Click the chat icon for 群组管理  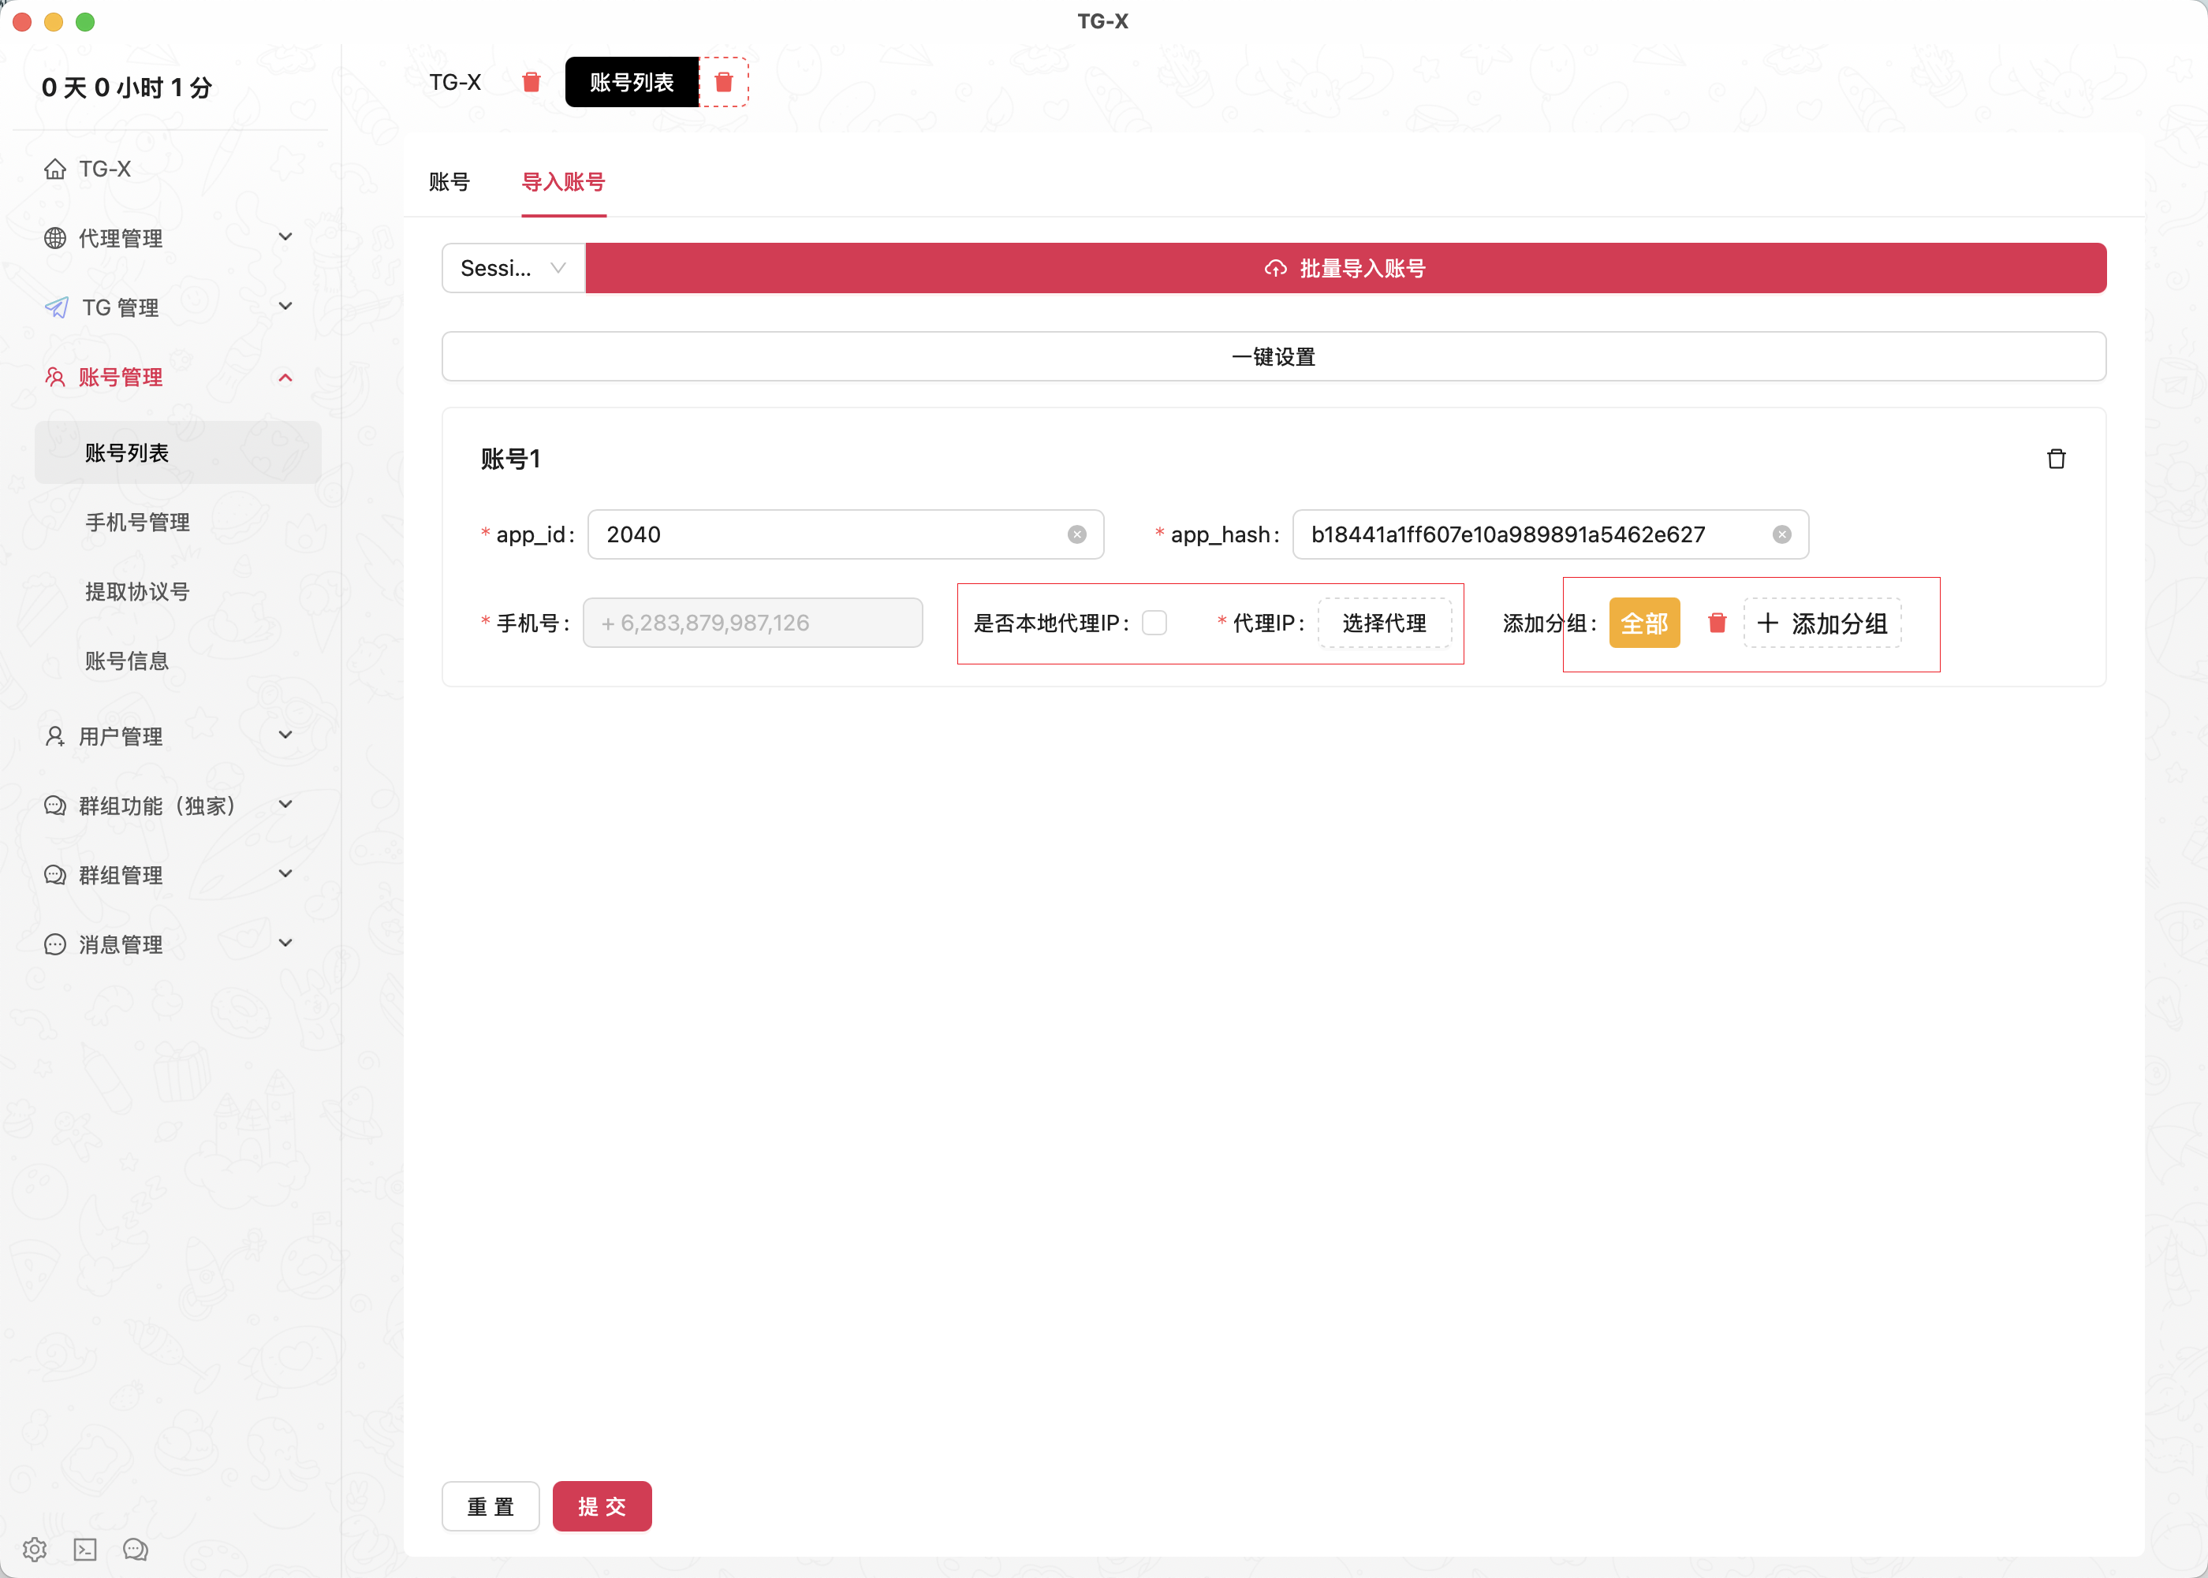point(55,876)
